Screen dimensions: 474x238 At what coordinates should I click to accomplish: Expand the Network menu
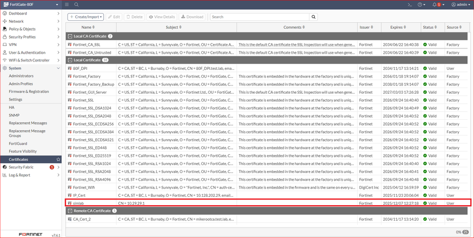tap(31, 21)
